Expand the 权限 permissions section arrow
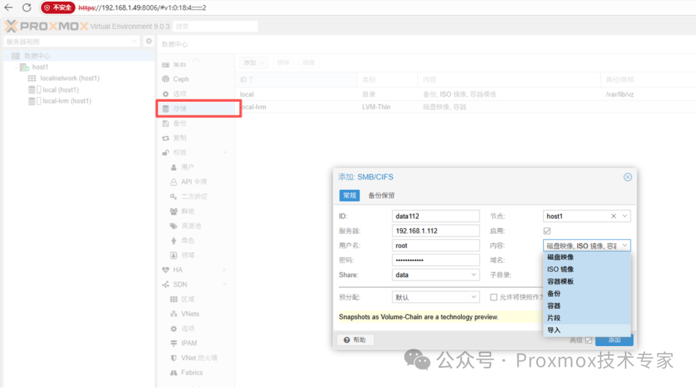696x388 pixels. (x=225, y=153)
